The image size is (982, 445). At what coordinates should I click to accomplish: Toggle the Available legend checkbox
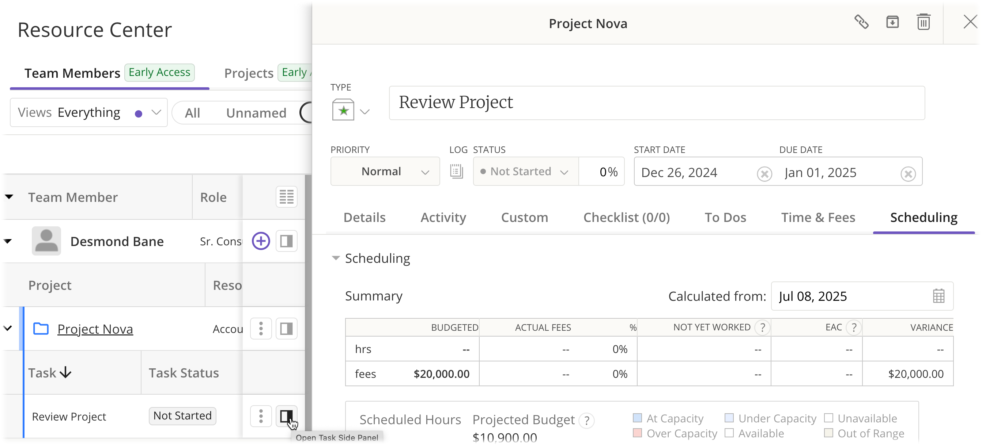pos(729,433)
